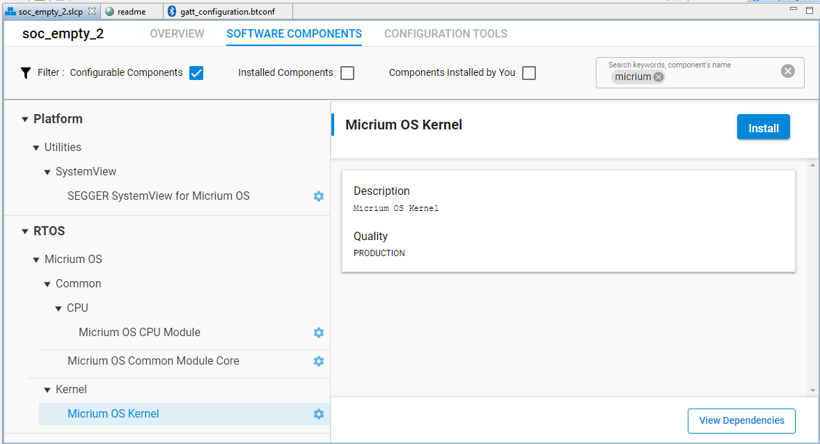Uncheck the Configurable Components filter
This screenshot has width=820, height=444.
pos(196,72)
